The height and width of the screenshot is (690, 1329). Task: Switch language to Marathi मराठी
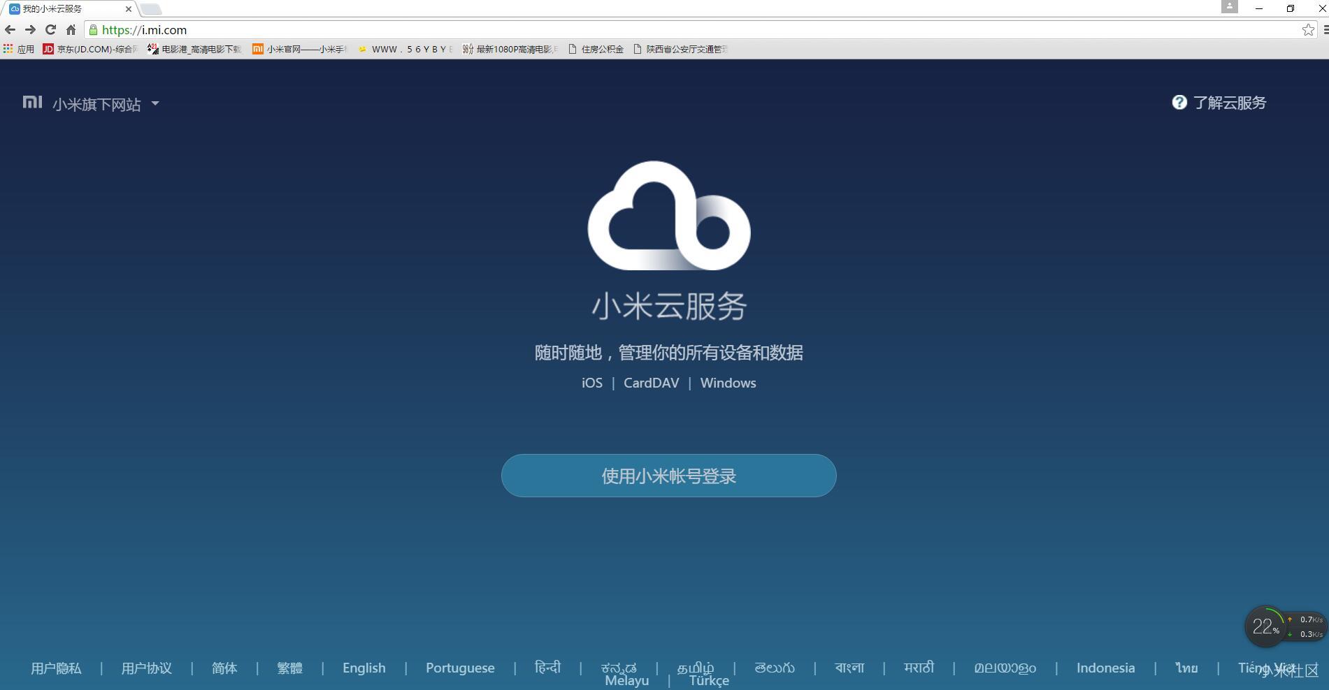tap(919, 668)
